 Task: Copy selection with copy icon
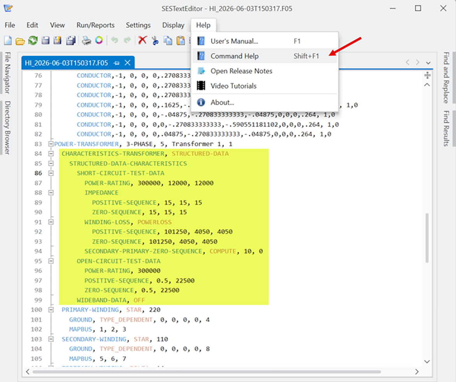[x=168, y=40]
